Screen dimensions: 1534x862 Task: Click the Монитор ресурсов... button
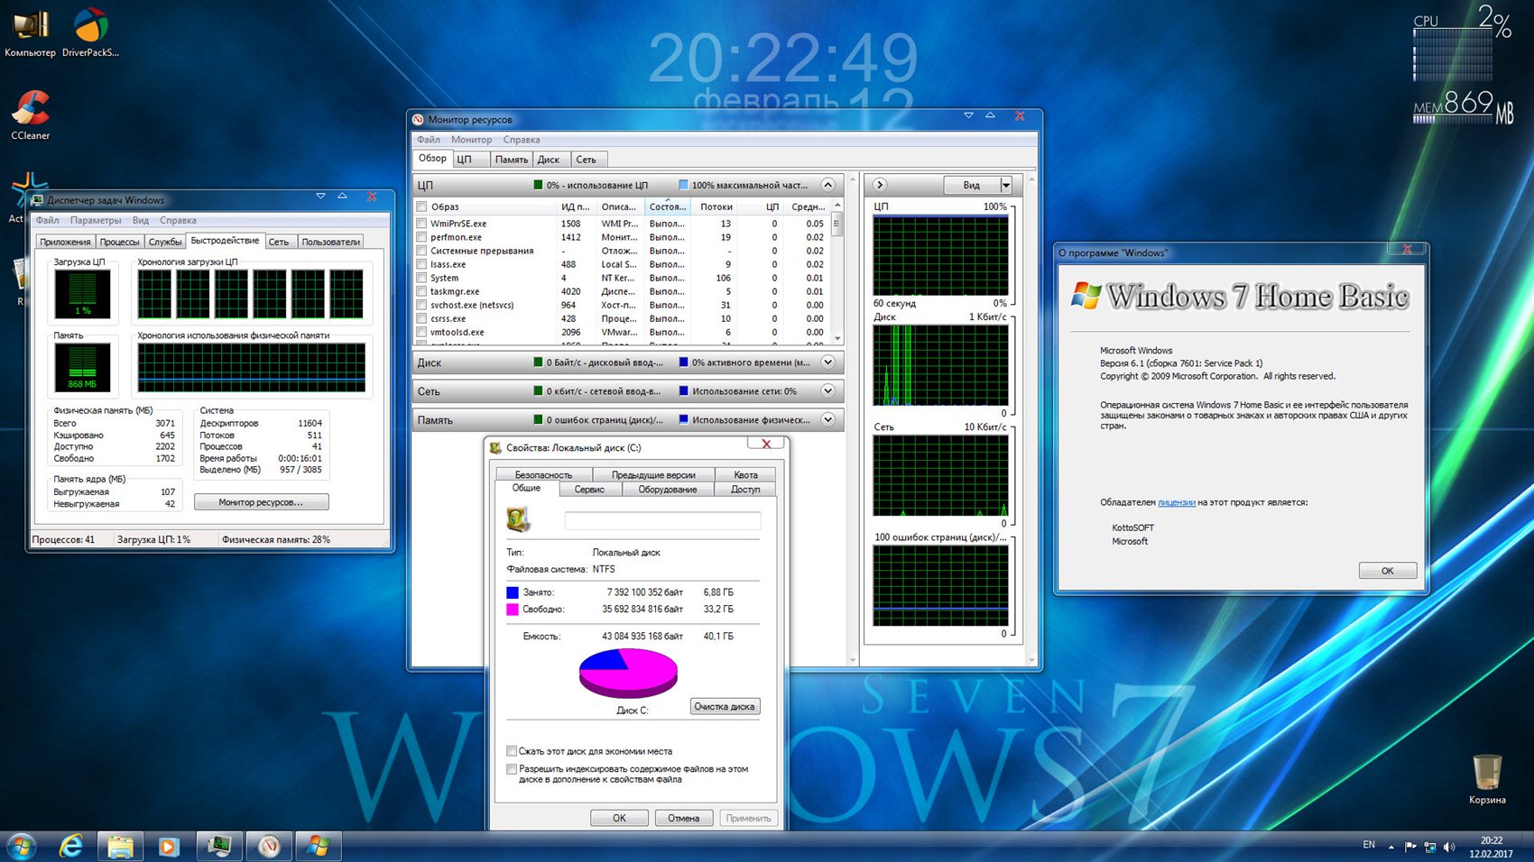[x=261, y=502]
